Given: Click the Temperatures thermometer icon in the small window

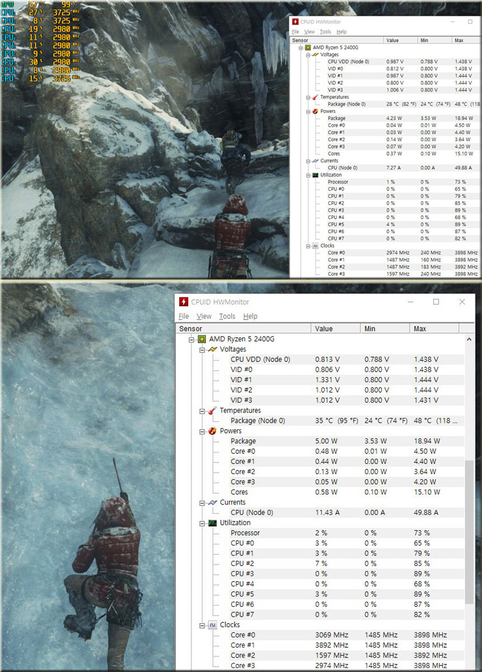Looking at the screenshot, I should coord(315,97).
